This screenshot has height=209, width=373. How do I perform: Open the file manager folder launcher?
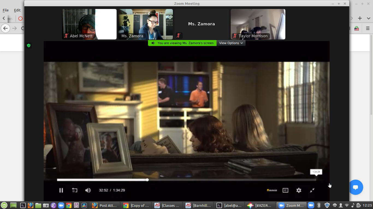pos(38,205)
